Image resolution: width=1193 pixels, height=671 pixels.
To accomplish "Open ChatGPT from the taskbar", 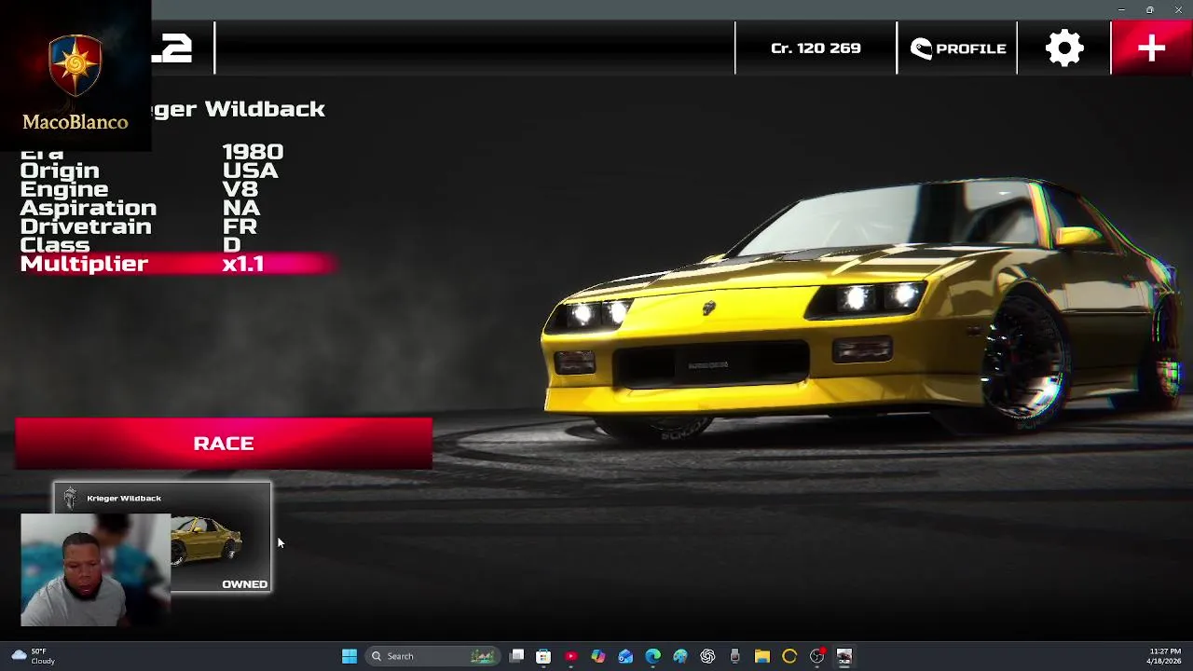I will (x=707, y=656).
